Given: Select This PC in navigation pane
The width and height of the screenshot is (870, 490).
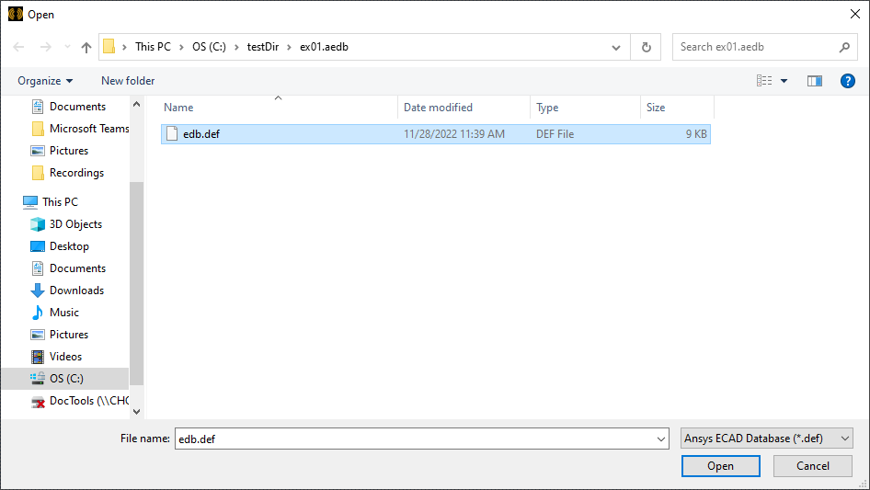Looking at the screenshot, I should click(x=60, y=202).
